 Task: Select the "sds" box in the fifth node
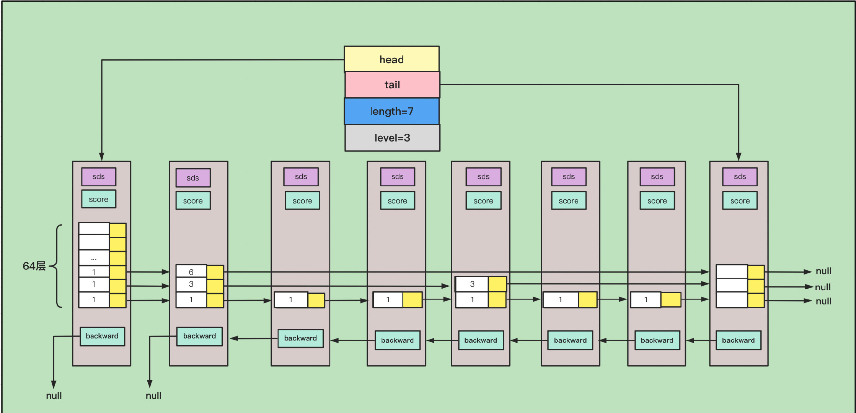pos(484,177)
